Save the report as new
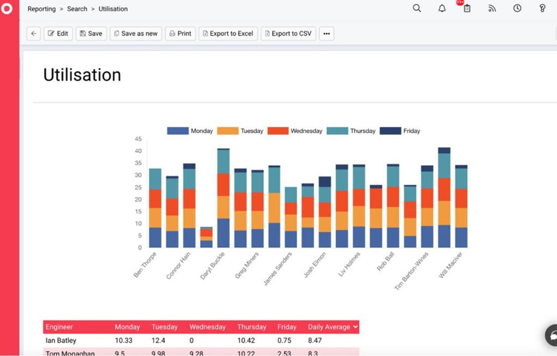The height and width of the screenshot is (356, 557). [x=135, y=33]
